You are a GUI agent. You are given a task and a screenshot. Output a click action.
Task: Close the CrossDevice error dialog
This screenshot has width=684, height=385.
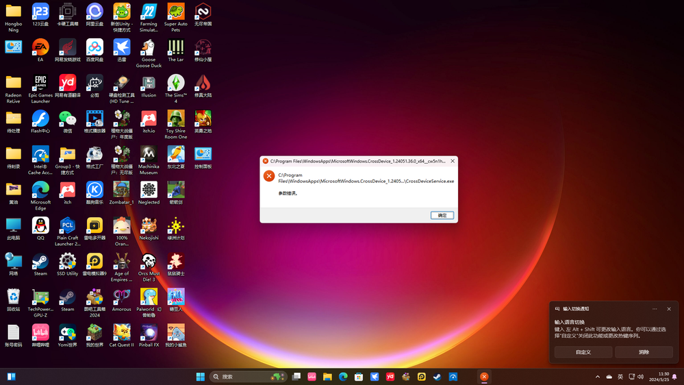[x=453, y=161]
